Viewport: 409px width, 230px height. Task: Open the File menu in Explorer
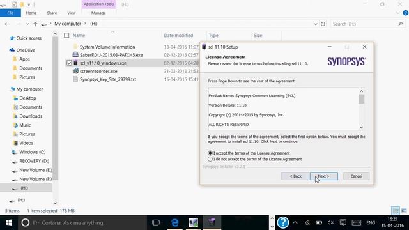coord(10,13)
